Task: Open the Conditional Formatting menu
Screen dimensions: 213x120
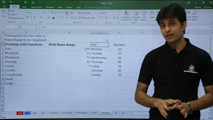Action: tap(126, 16)
